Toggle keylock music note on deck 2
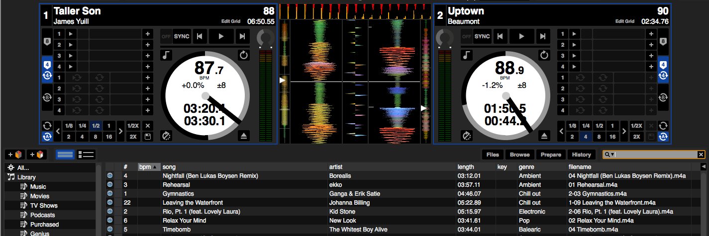This screenshot has width=709, height=236. tap(467, 55)
